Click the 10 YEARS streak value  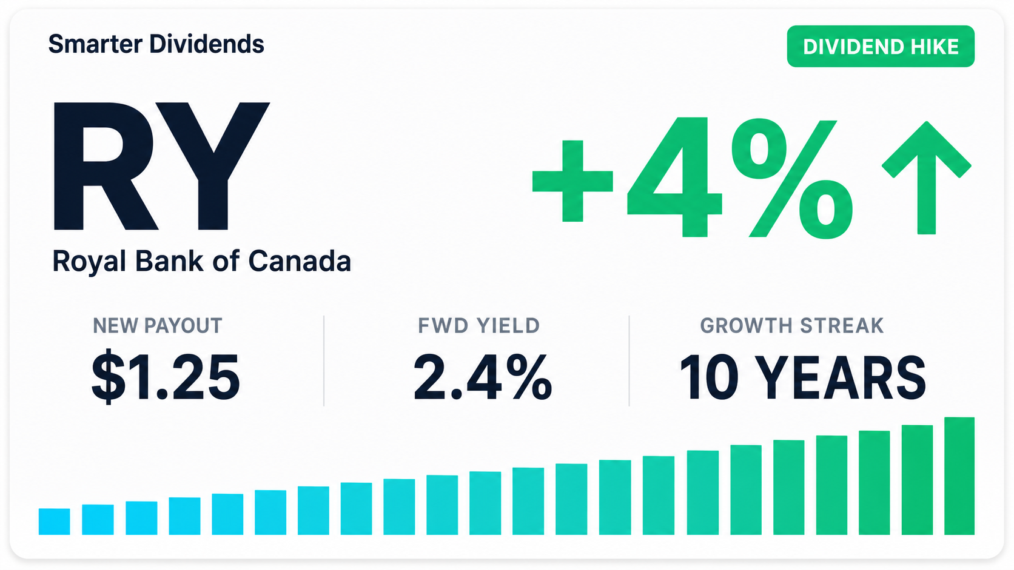(x=803, y=377)
